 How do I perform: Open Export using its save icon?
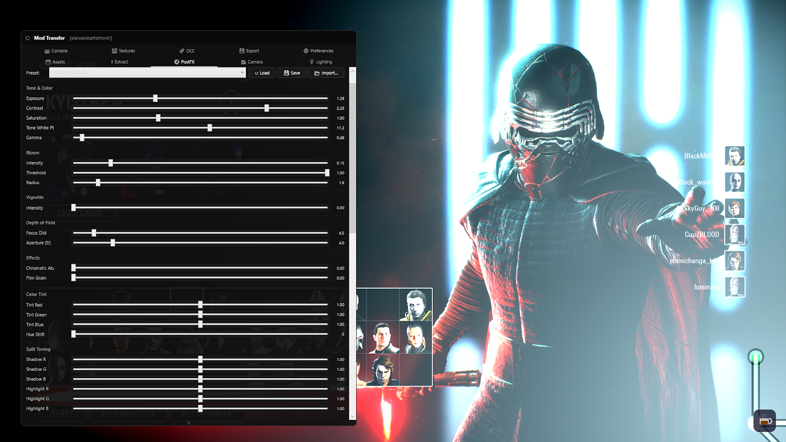tap(241, 51)
